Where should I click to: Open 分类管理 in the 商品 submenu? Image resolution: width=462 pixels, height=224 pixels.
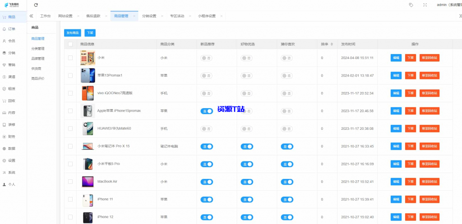tap(38, 49)
